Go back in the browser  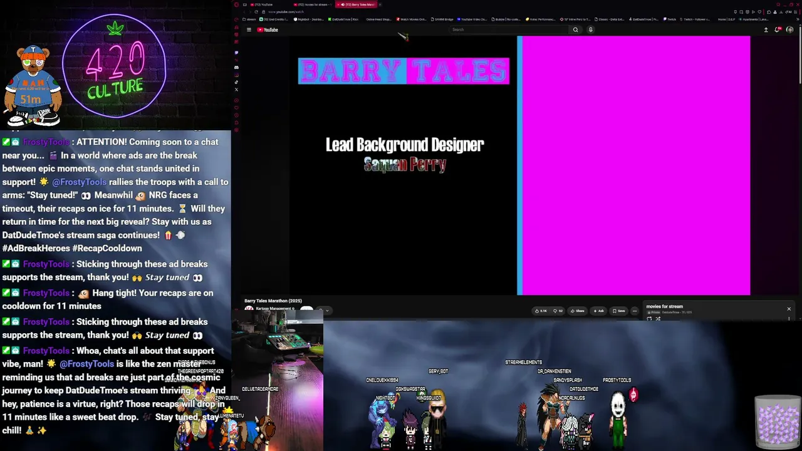[244, 12]
